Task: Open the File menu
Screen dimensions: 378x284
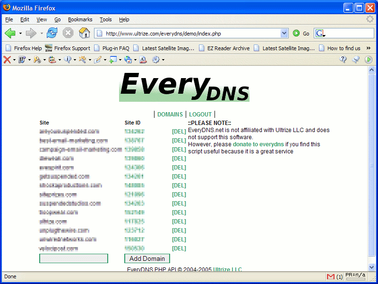Action: 9,19
